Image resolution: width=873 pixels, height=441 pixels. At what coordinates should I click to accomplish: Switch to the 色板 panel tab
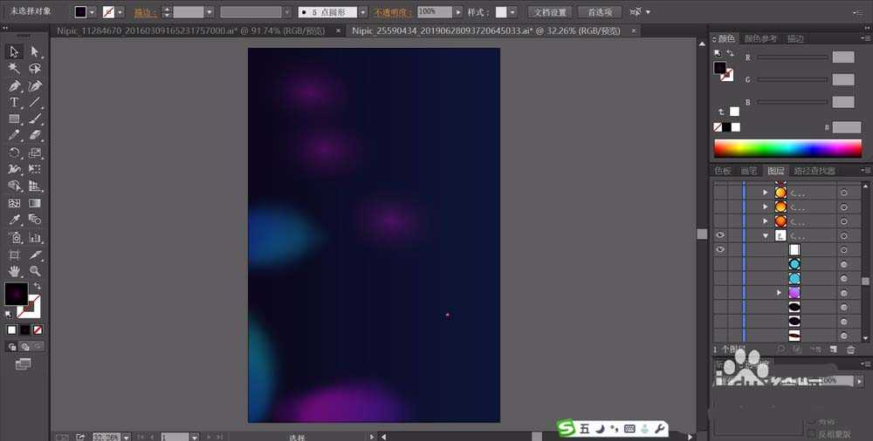[x=723, y=171]
